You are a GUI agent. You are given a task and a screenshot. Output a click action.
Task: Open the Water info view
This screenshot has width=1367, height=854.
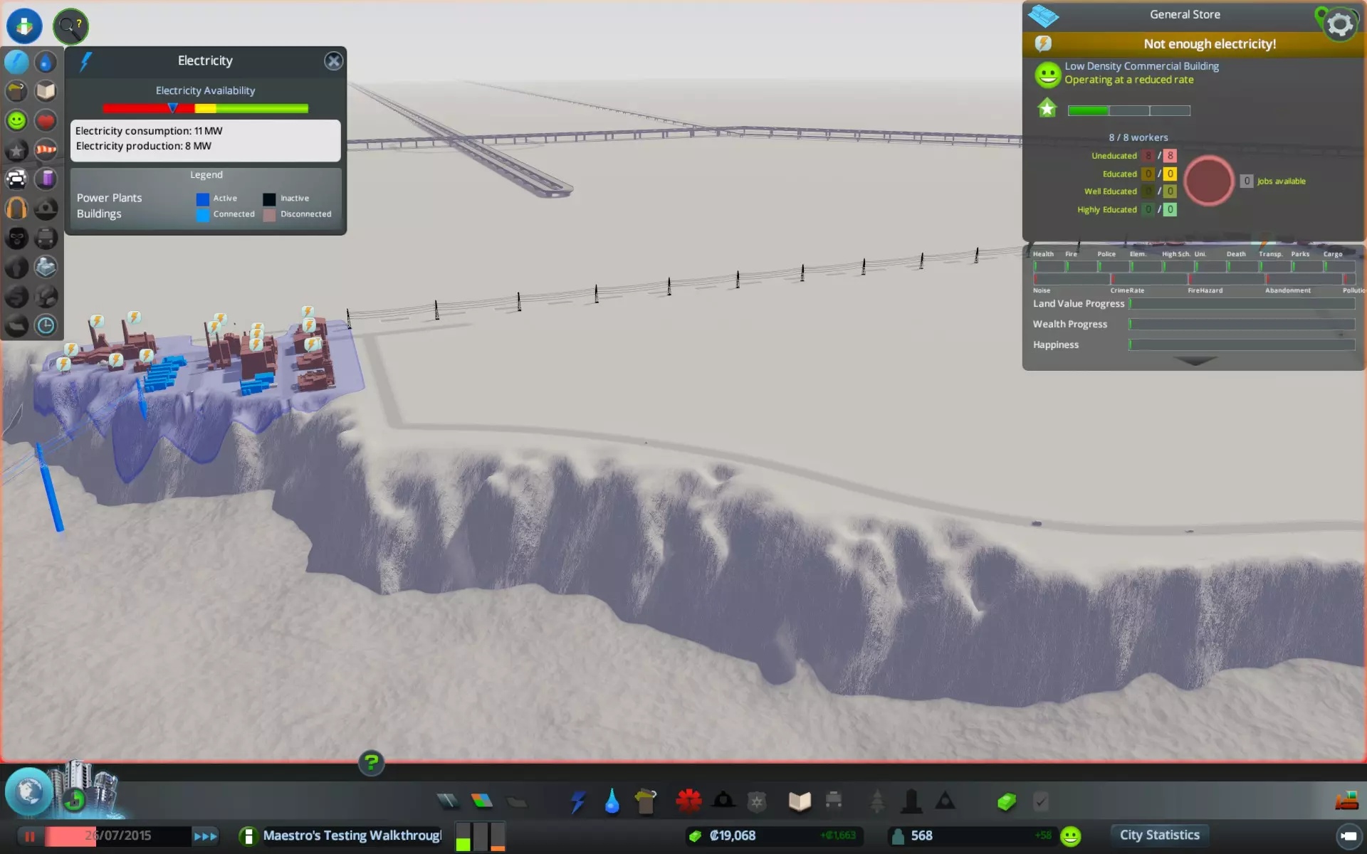[46, 63]
